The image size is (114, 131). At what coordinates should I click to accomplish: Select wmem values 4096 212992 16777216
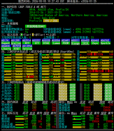point(89,32)
